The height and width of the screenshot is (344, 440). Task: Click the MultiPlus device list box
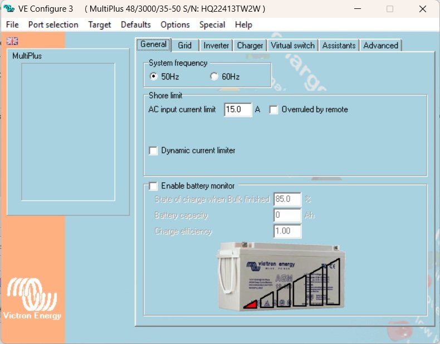tap(68, 132)
